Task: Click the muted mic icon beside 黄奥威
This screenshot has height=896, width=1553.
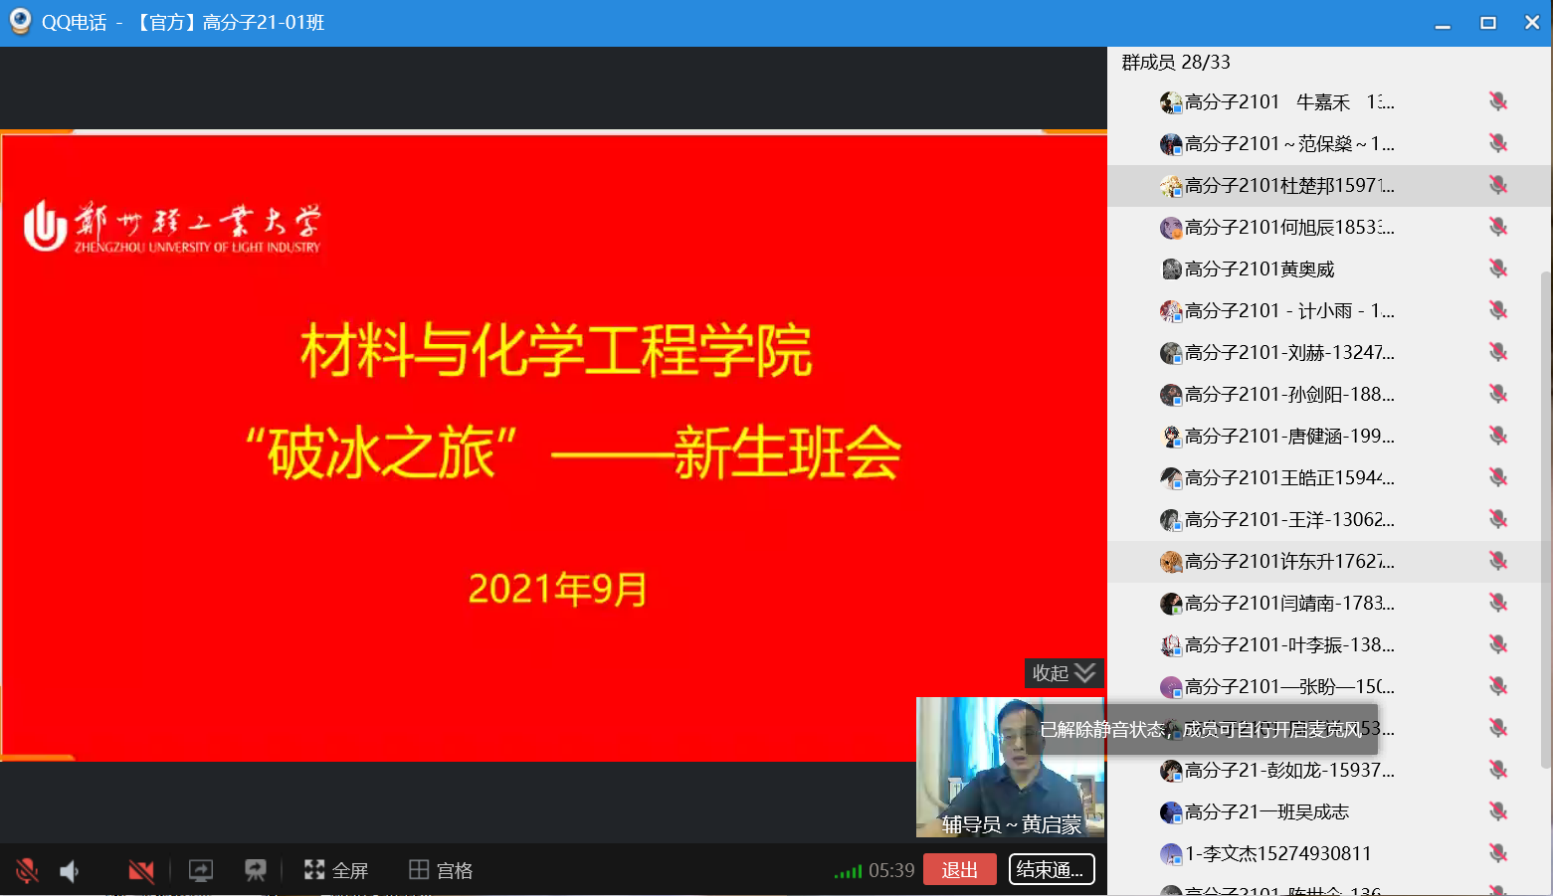Action: (1497, 269)
